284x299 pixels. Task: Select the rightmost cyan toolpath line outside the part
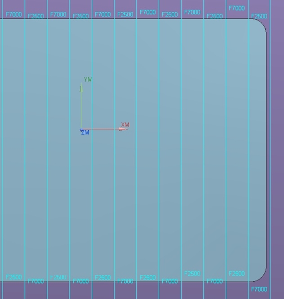270,149
